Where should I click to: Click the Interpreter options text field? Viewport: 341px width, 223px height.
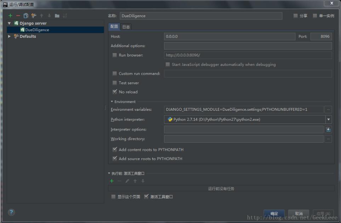[x=244, y=130]
